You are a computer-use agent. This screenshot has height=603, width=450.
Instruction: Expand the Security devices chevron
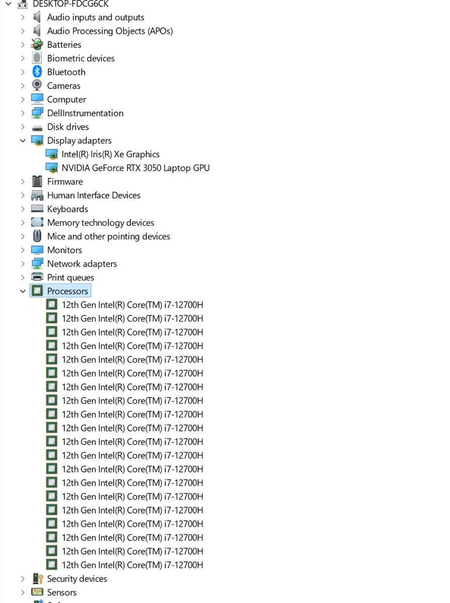(x=23, y=579)
